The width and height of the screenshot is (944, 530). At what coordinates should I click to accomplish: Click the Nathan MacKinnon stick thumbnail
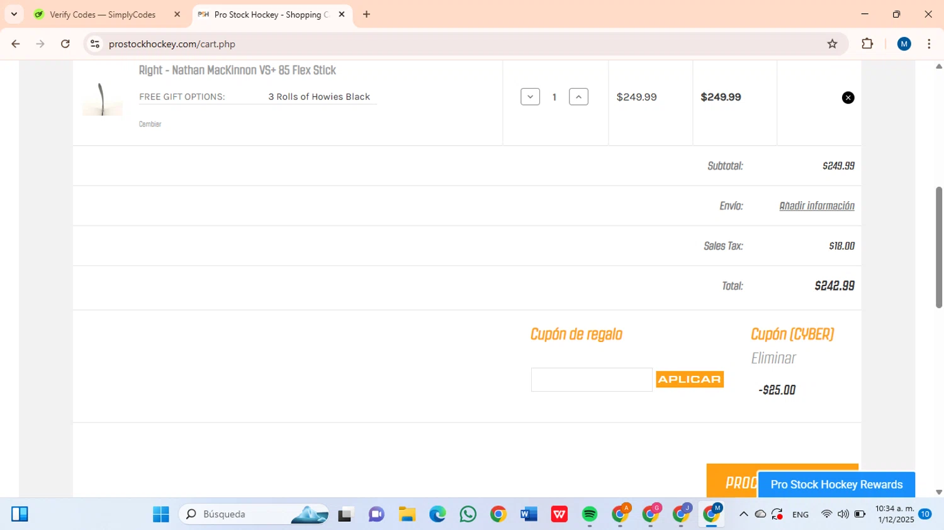coord(103,99)
